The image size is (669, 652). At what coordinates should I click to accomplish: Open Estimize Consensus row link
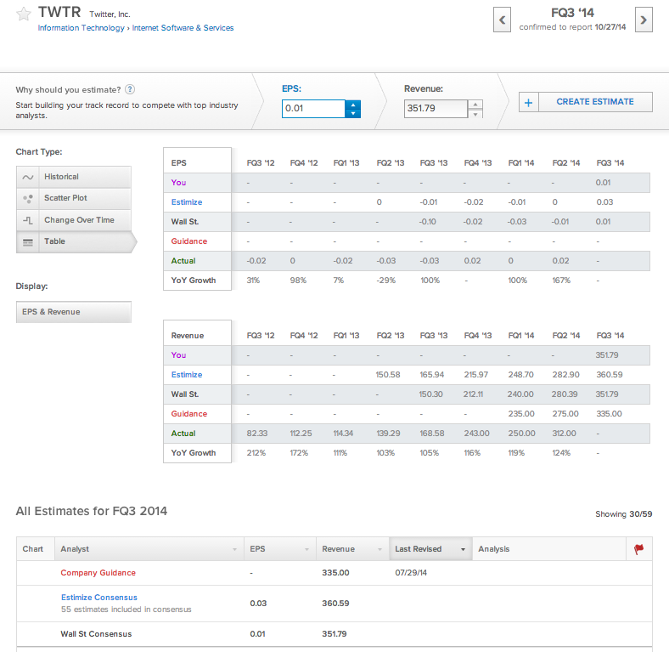(x=99, y=598)
